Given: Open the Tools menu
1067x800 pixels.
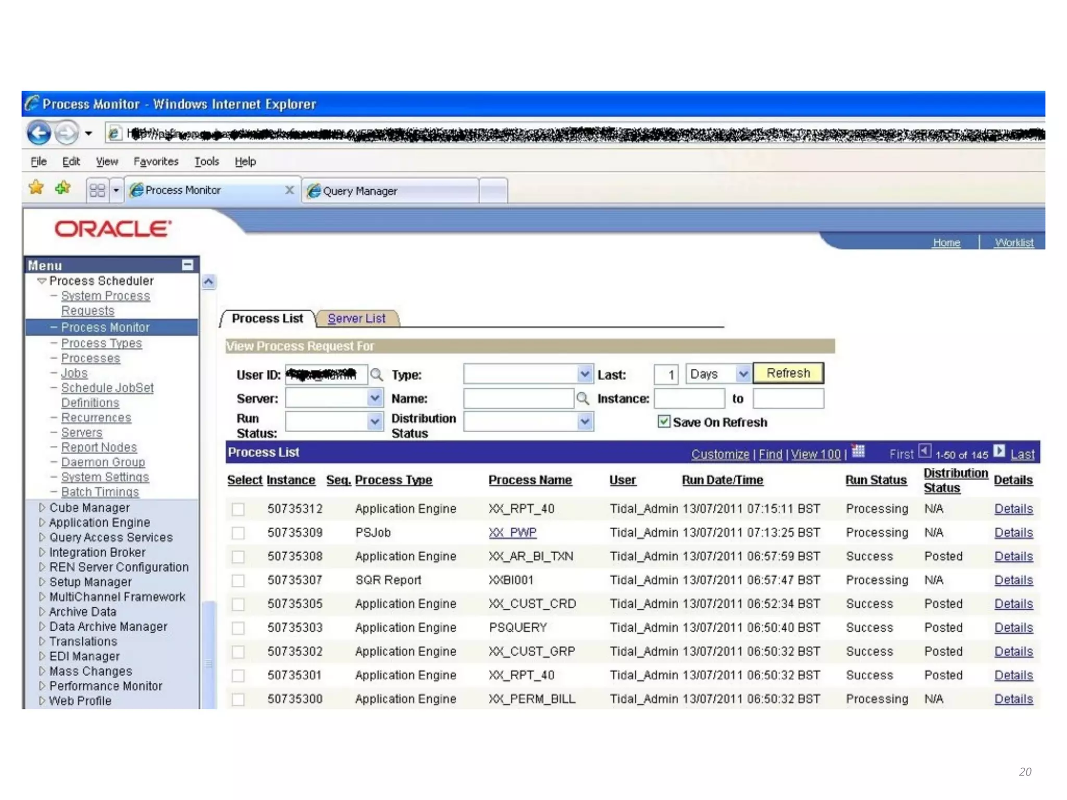Looking at the screenshot, I should (206, 161).
